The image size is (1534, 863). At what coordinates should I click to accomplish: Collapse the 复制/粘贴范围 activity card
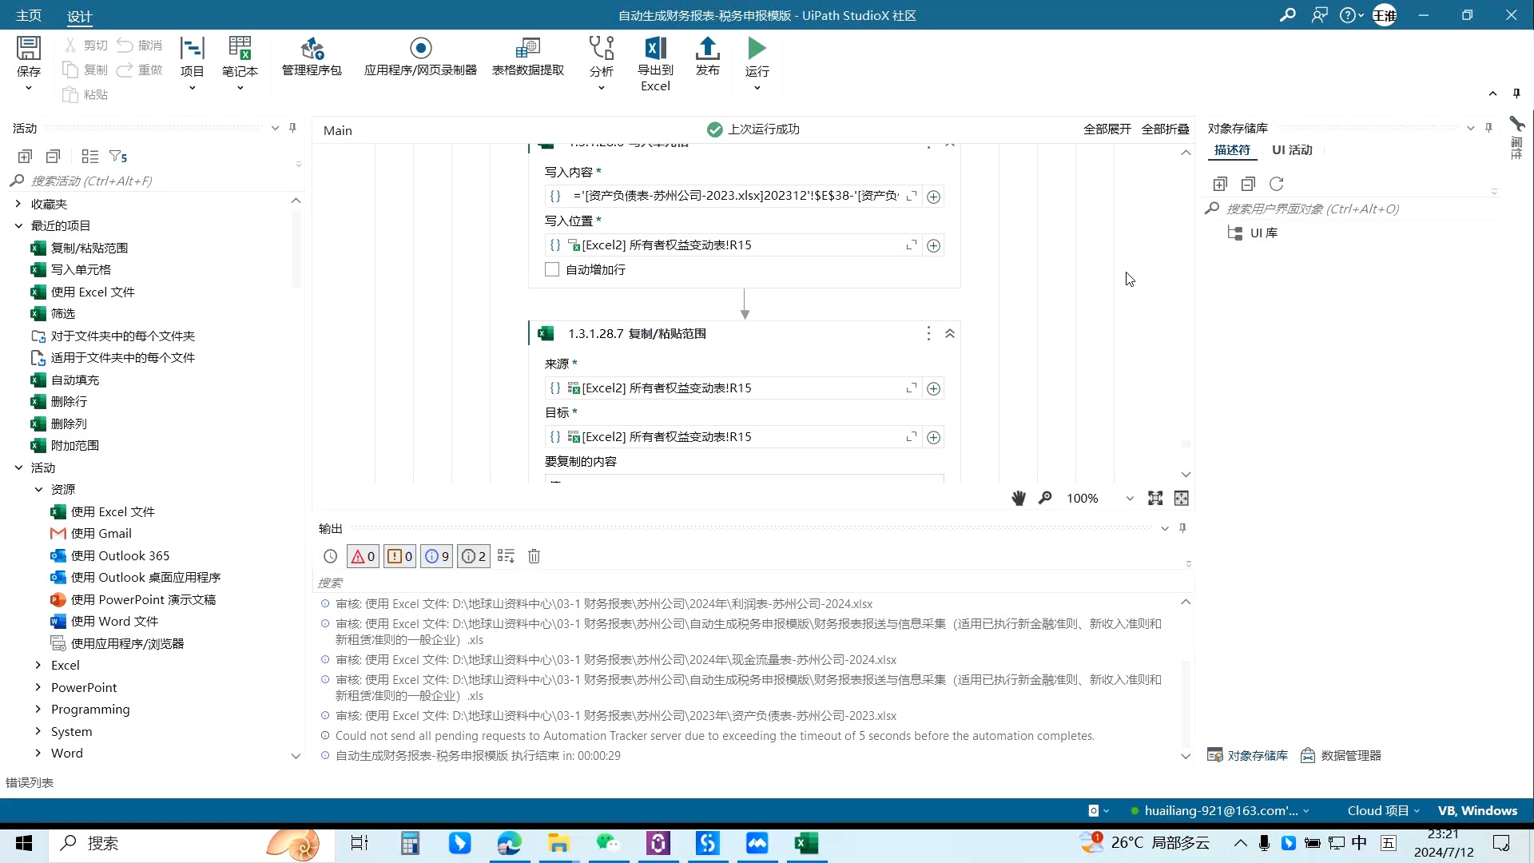pyautogui.click(x=950, y=333)
